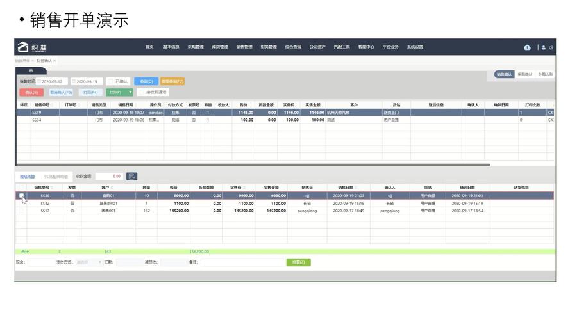
Task: Click the 备注 input field
Action: tap(242, 262)
